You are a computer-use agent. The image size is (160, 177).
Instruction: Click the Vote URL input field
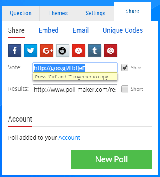click(x=75, y=68)
